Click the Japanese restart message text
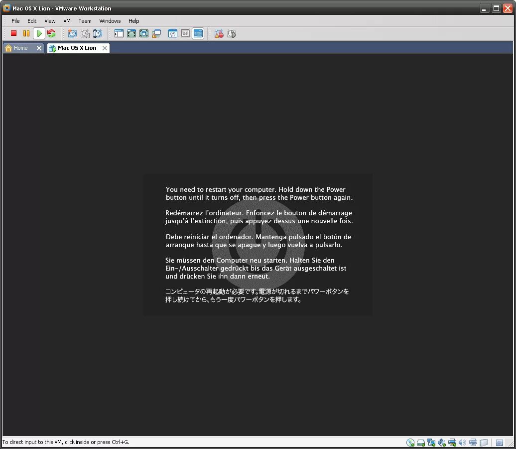The width and height of the screenshot is (516, 449). [x=257, y=296]
